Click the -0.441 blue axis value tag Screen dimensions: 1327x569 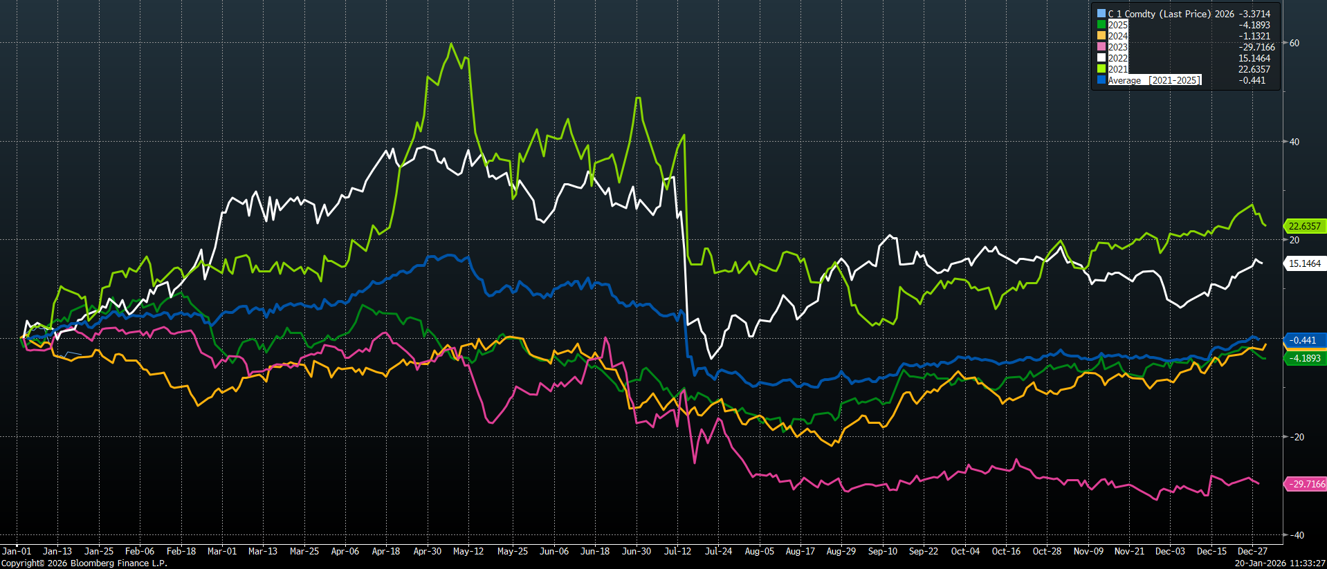click(x=1303, y=340)
